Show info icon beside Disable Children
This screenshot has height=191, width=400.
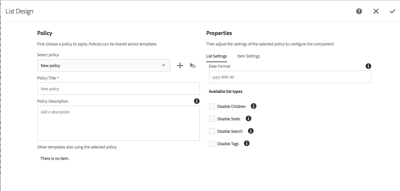click(x=254, y=106)
